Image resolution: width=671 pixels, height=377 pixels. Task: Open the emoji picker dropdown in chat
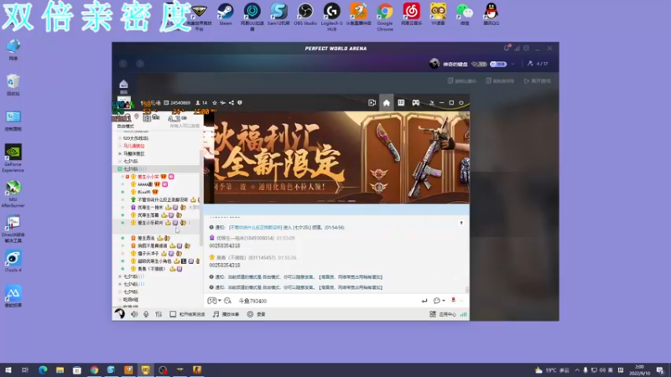214,301
